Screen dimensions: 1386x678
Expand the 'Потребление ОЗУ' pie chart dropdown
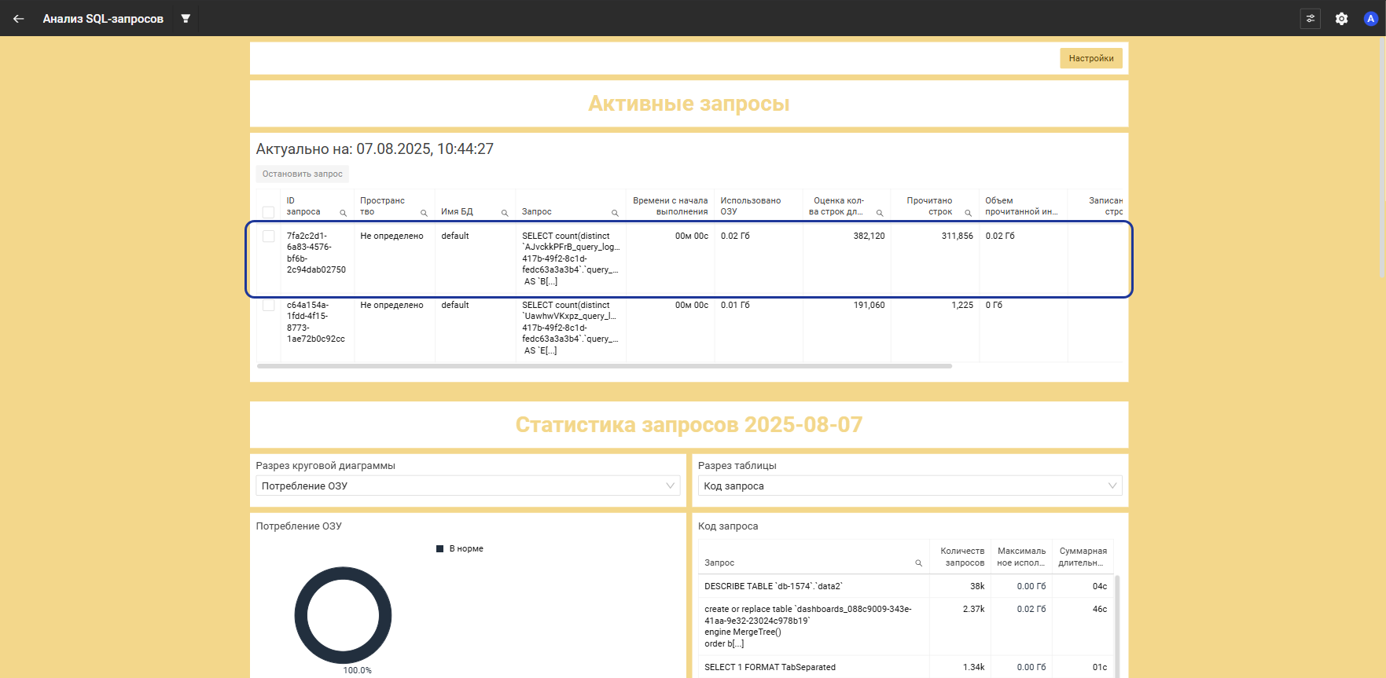(x=468, y=486)
